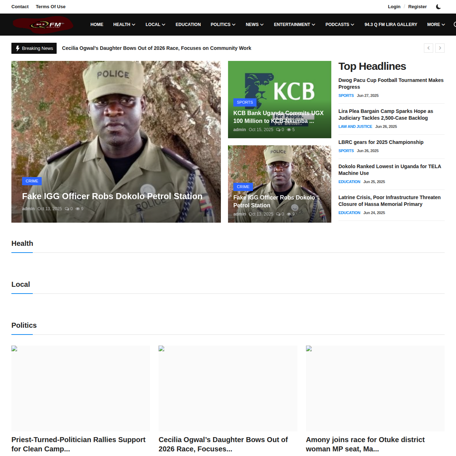This screenshot has width=456, height=456.
Task: Click the views eye icon on the KCB article
Action: pyautogui.click(x=289, y=130)
